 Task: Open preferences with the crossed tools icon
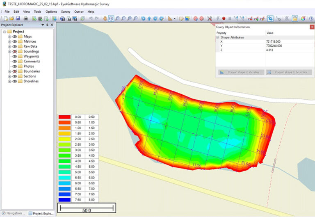point(210,18)
